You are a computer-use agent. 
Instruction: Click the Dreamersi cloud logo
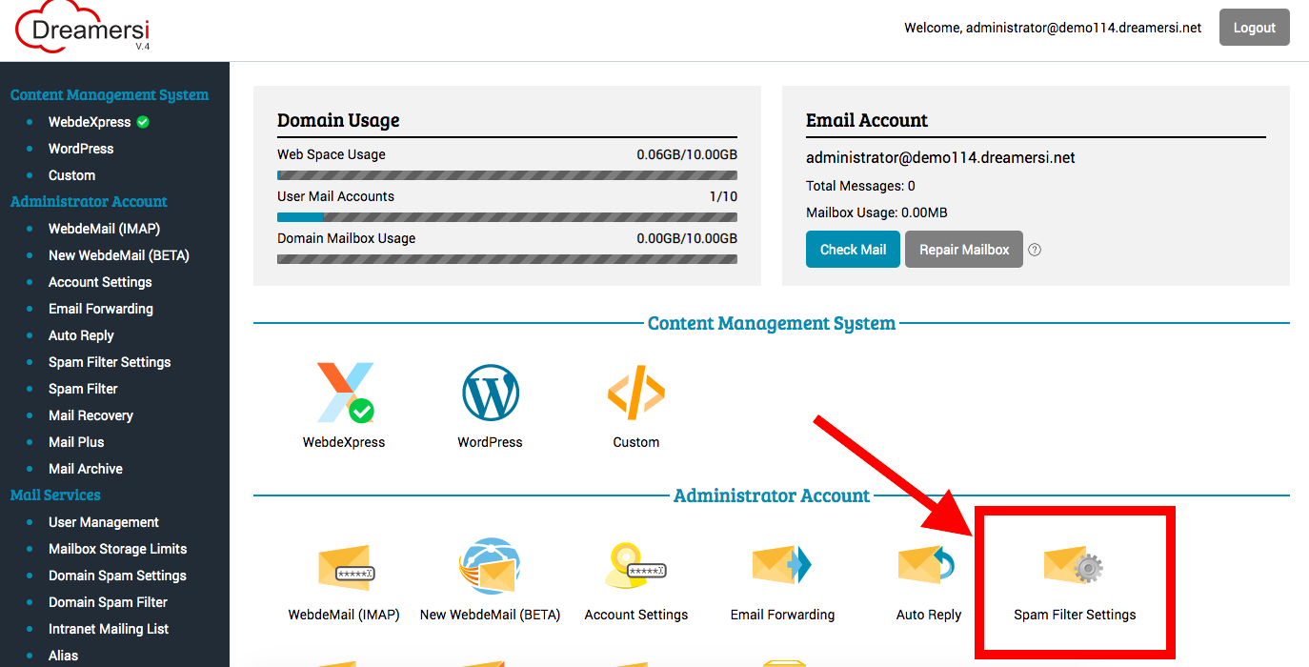tap(83, 27)
